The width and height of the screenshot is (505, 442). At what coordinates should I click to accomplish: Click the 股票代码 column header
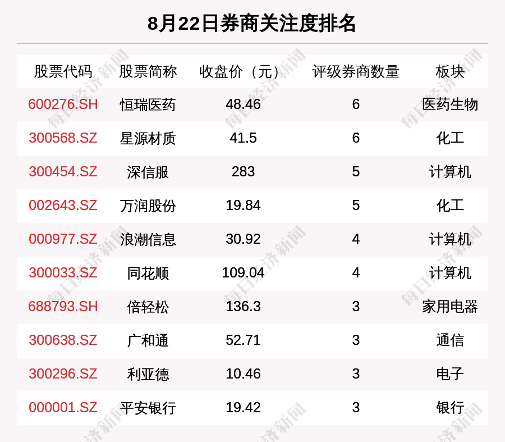coord(63,71)
